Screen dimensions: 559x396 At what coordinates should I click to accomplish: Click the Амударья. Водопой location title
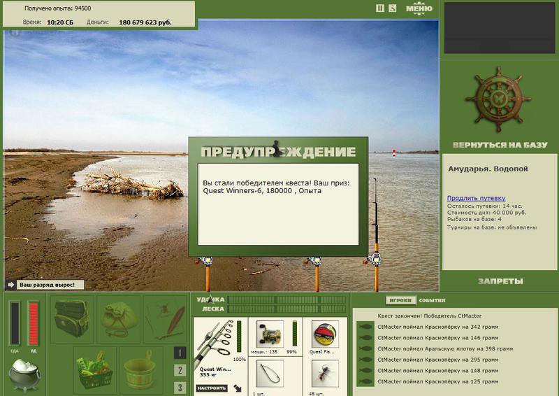488,169
